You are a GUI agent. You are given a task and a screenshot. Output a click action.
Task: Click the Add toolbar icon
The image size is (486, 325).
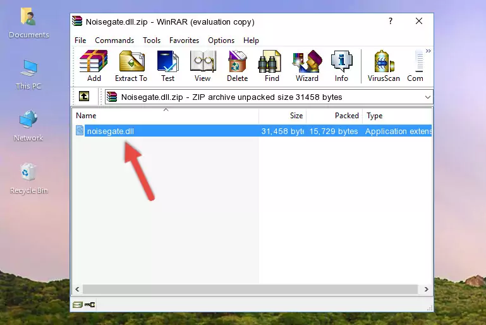click(94, 66)
